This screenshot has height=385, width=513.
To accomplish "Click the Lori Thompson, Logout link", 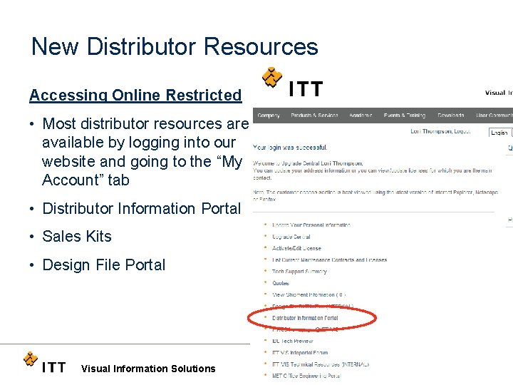I will [440, 131].
